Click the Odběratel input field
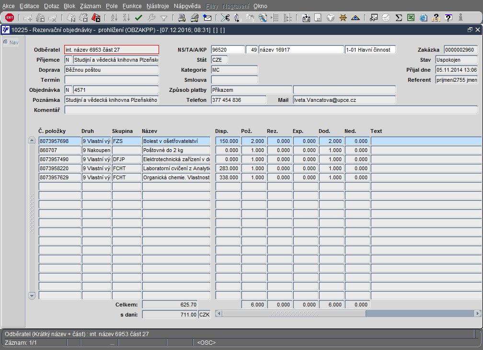The height and width of the screenshot is (350, 483). 112,50
